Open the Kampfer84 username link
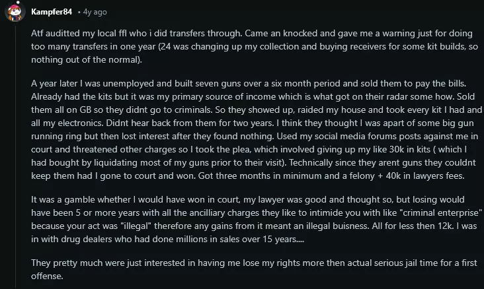 (x=52, y=12)
